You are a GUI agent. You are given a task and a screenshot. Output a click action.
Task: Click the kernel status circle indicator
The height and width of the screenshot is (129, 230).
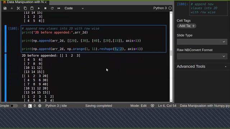pos(170,8)
